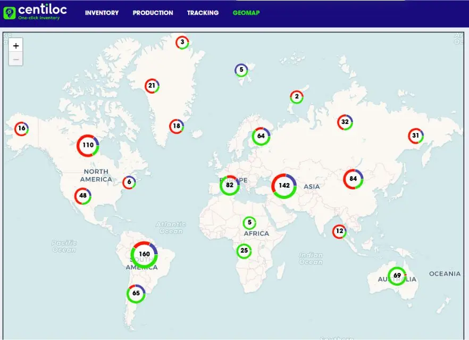Switch to the Production tab
This screenshot has height=340, width=469.
[153, 13]
